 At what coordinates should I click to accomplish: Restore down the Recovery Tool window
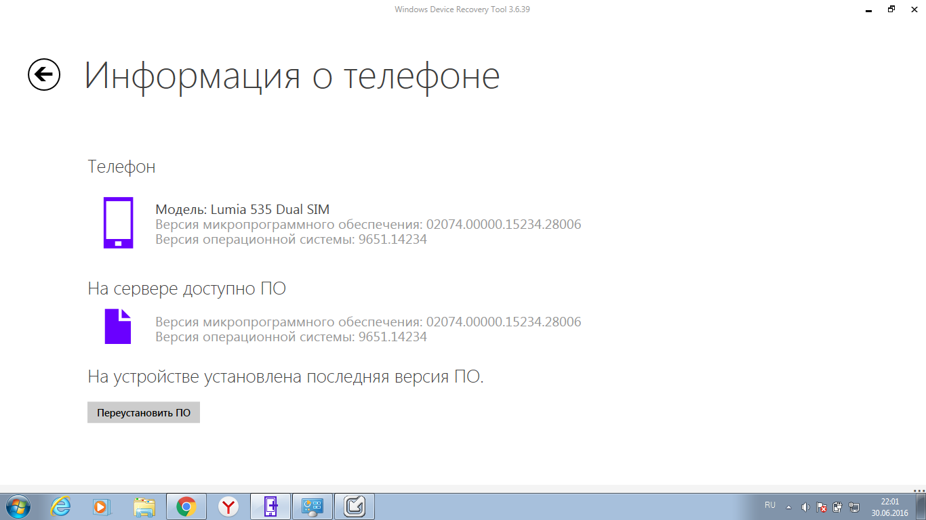coord(891,9)
